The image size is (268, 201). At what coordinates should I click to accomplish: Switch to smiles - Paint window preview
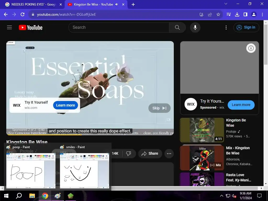coord(85,170)
